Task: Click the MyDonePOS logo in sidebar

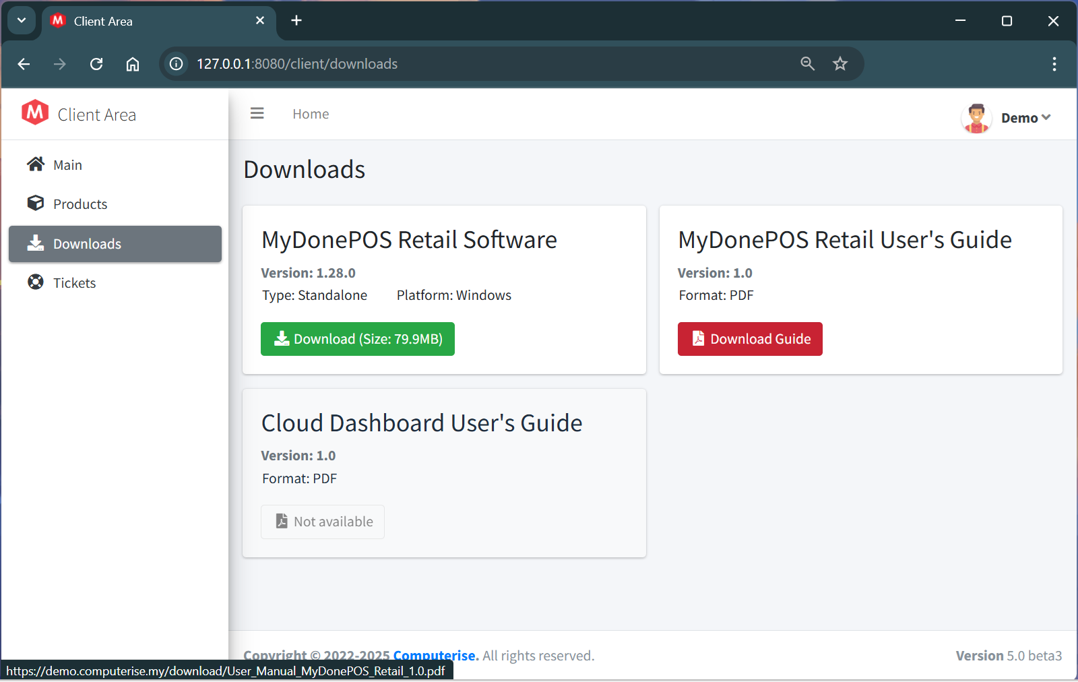Action: [35, 113]
